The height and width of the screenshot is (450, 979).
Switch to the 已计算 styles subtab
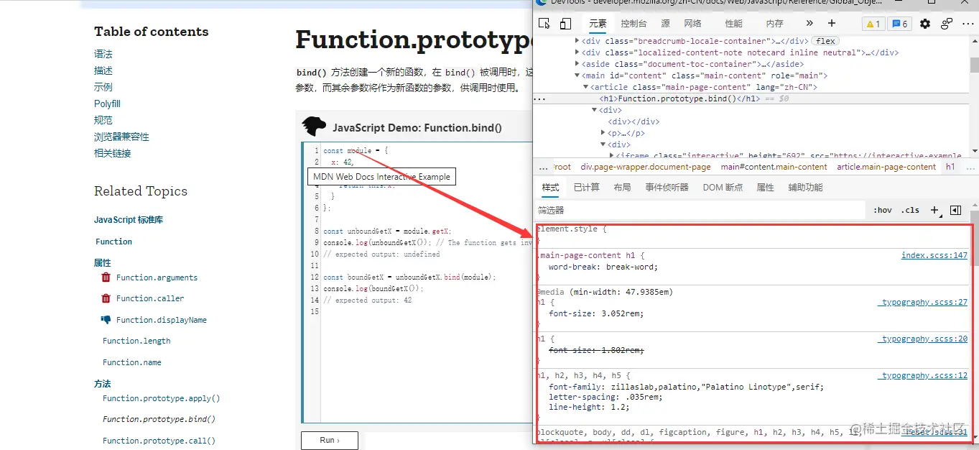click(x=587, y=187)
